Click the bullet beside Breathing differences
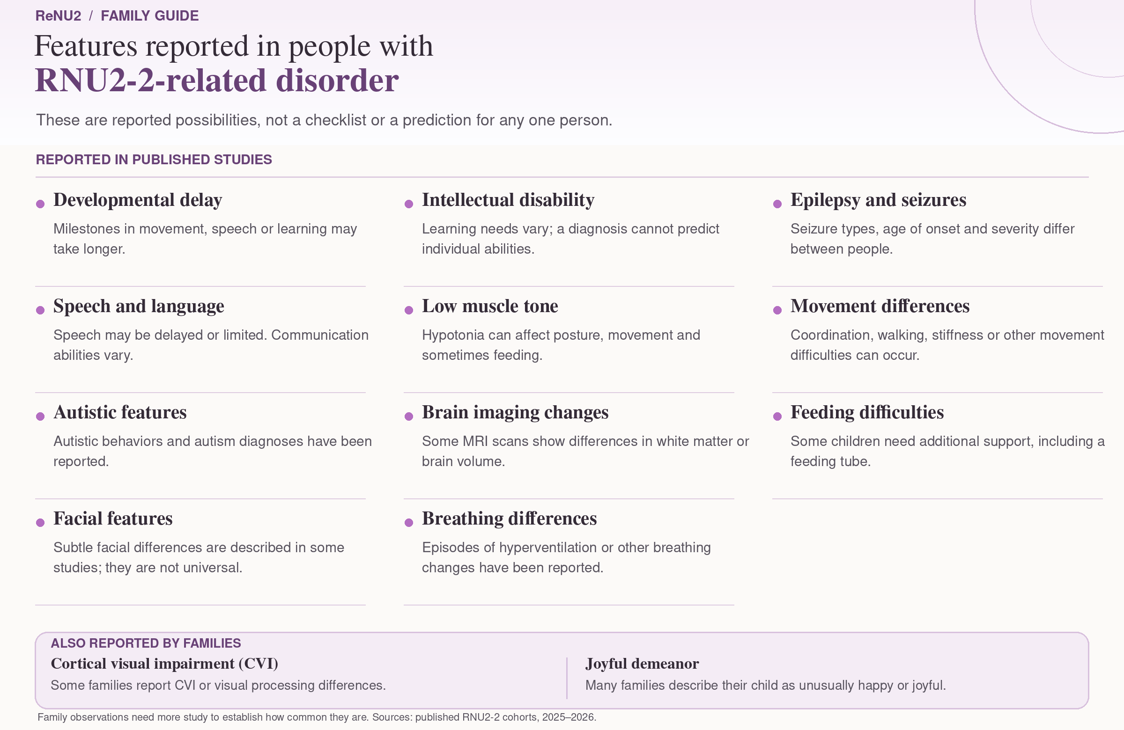This screenshot has height=730, width=1124. (409, 522)
